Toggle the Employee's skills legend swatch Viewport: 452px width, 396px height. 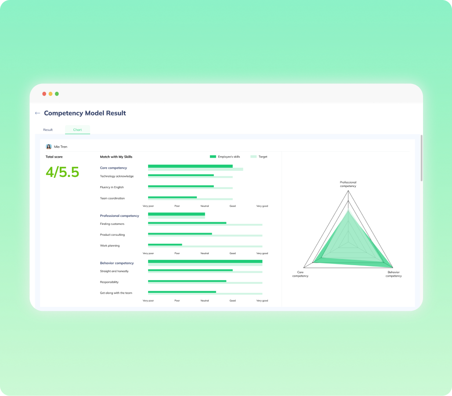click(213, 157)
